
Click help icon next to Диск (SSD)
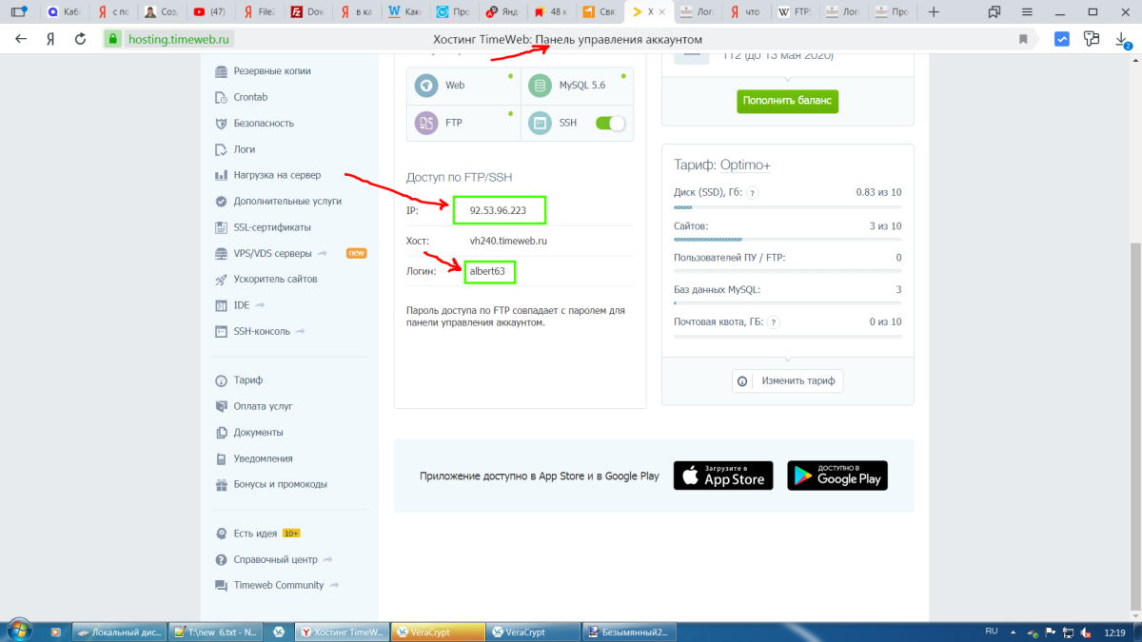click(x=752, y=193)
